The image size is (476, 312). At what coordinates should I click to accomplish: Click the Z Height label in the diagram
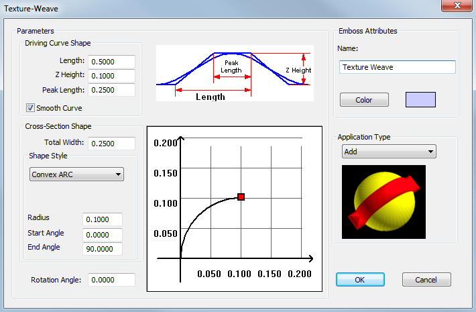coord(298,70)
